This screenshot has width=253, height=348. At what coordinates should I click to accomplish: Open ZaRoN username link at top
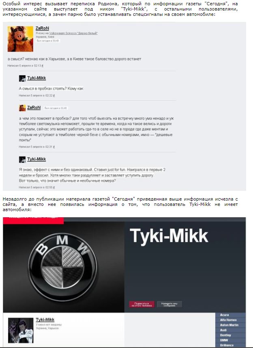[42, 28]
